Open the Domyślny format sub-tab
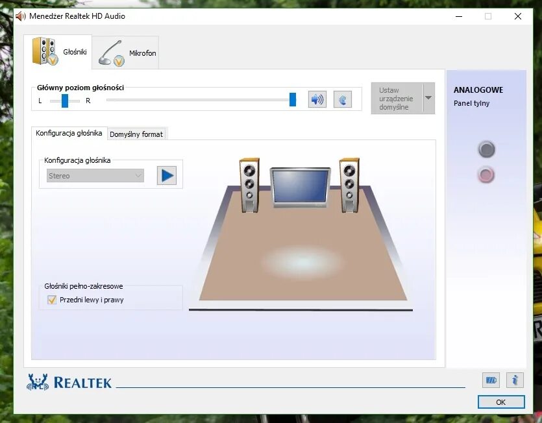 (136, 134)
